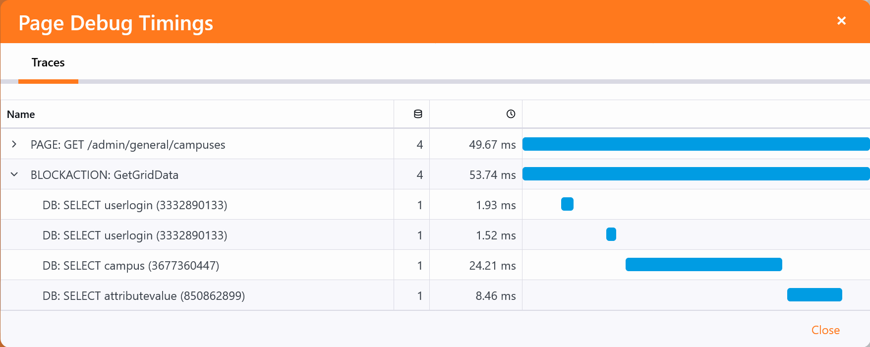
Task: Click the 1.93 ms userlogin timeline bar
Action: (567, 204)
